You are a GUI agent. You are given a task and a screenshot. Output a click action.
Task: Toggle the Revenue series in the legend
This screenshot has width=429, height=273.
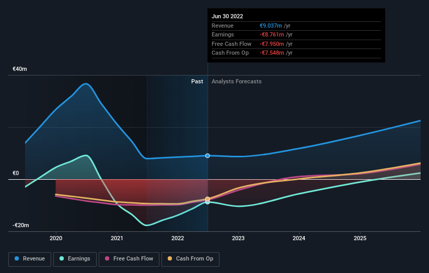tap(30, 259)
